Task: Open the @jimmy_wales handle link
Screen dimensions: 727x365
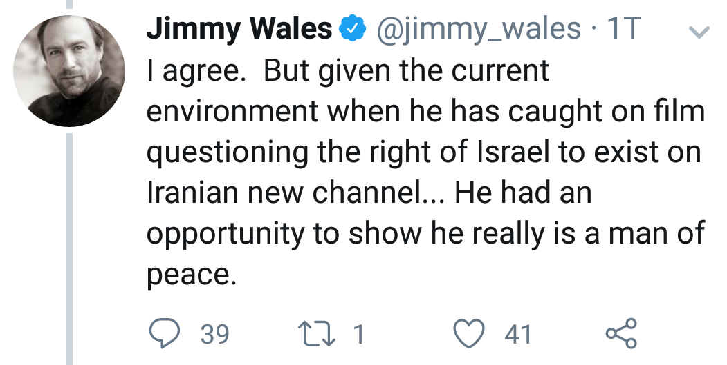Action: click(478, 29)
